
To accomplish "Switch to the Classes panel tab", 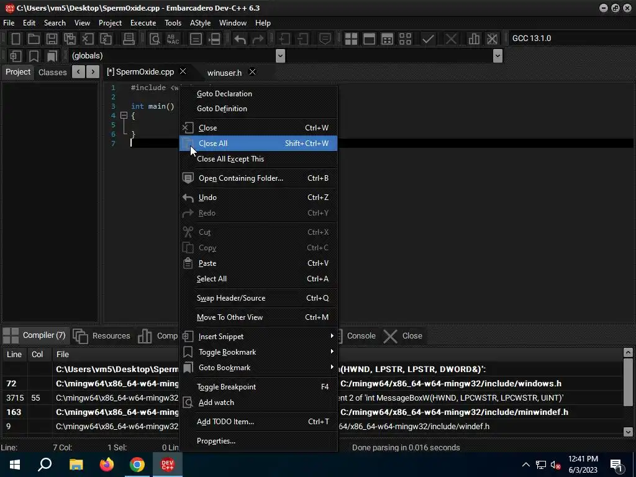I will coord(52,72).
